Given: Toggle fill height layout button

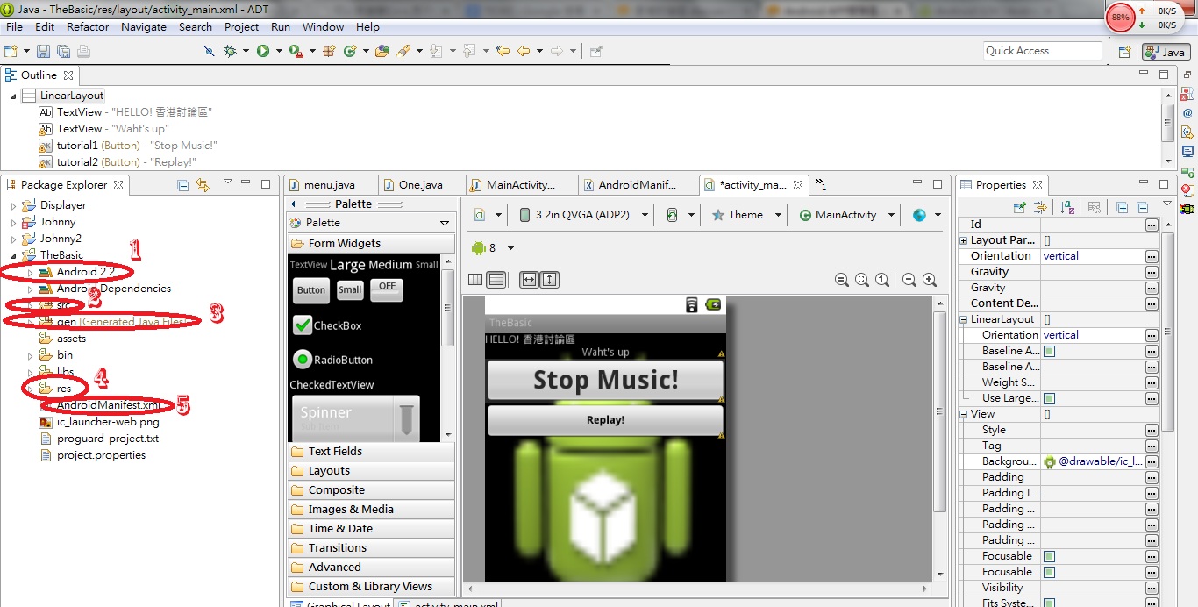Looking at the screenshot, I should tap(549, 280).
